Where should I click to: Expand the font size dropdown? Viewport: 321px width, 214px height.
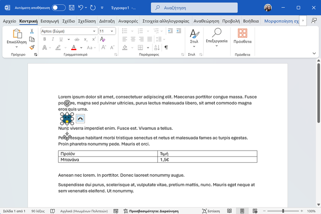pos(113,31)
